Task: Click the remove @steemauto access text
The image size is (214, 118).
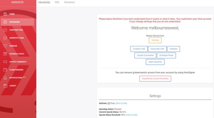Action: click(155, 73)
